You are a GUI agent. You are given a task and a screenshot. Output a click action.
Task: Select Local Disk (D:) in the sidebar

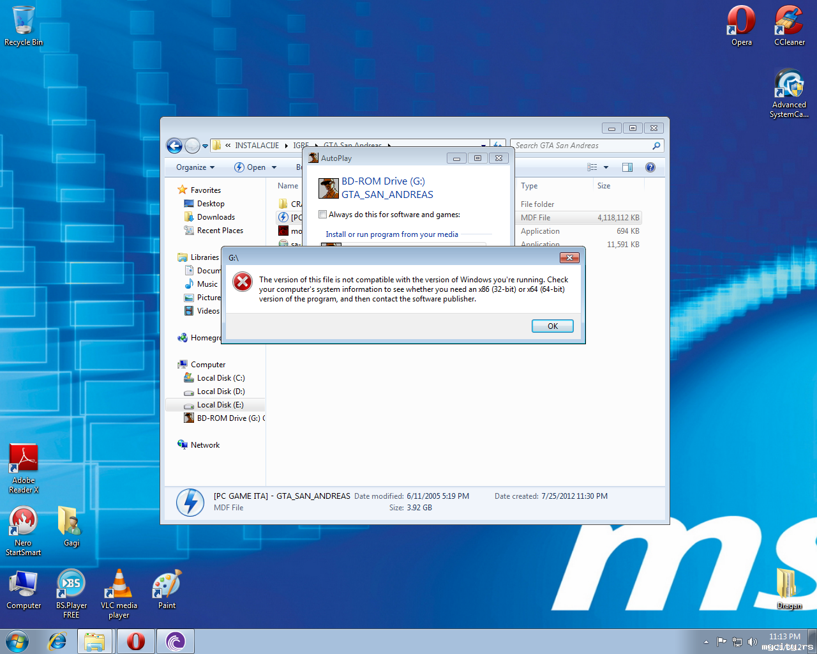[x=221, y=392]
